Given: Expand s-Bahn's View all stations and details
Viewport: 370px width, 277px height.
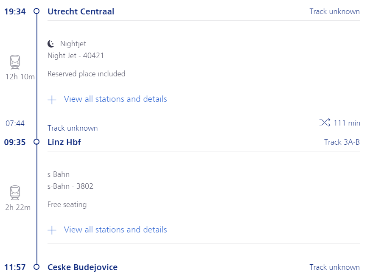Looking at the screenshot, I should (x=115, y=230).
